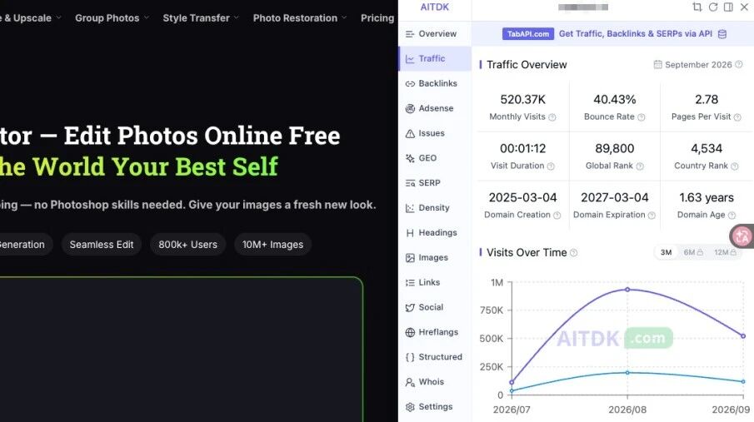Click the crop/screenshot icon in AITDK header
The image size is (754, 422).
pos(697,7)
